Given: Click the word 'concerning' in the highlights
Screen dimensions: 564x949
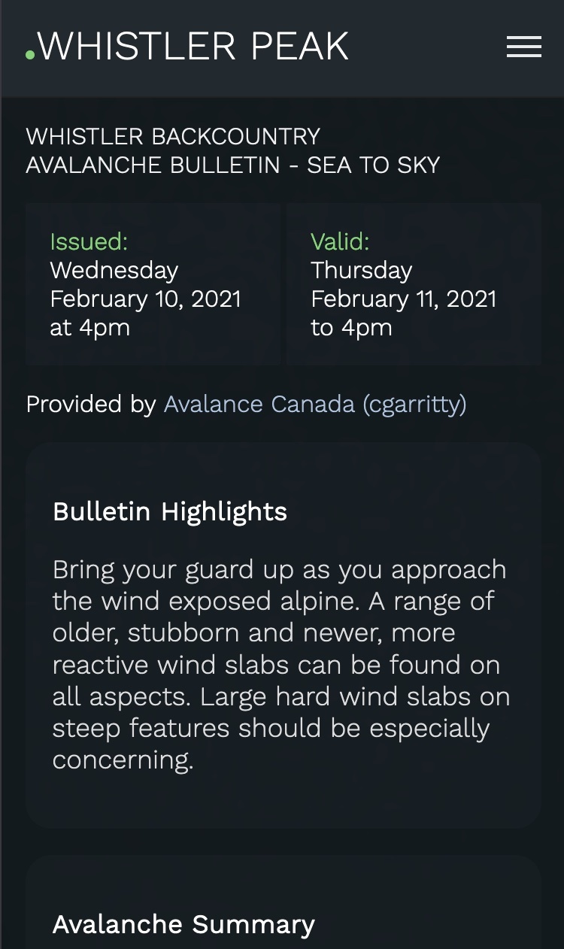Looking at the screenshot, I should (x=123, y=760).
